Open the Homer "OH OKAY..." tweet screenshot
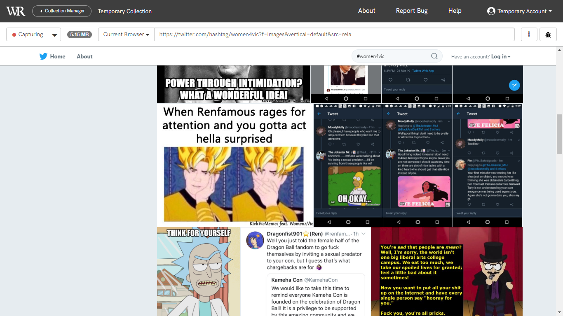The width and height of the screenshot is (563, 316). 348,165
